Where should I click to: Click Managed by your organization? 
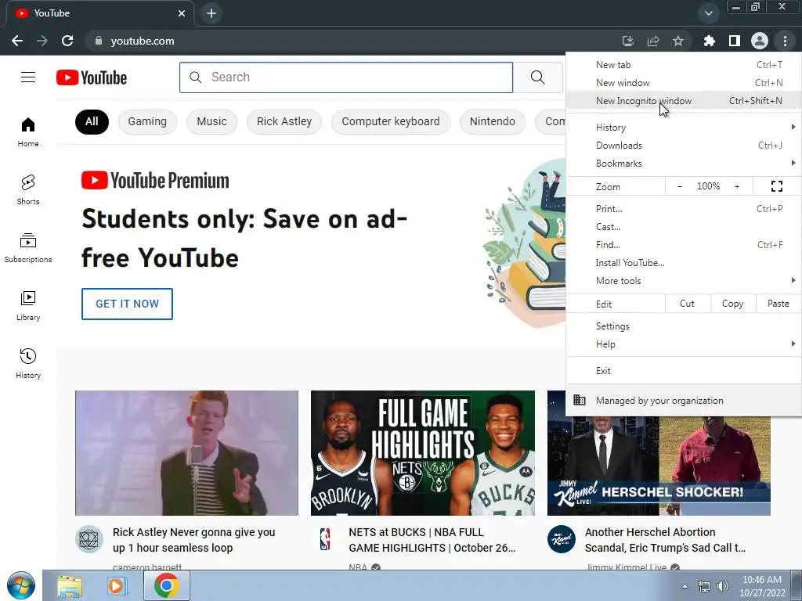pyautogui.click(x=683, y=401)
